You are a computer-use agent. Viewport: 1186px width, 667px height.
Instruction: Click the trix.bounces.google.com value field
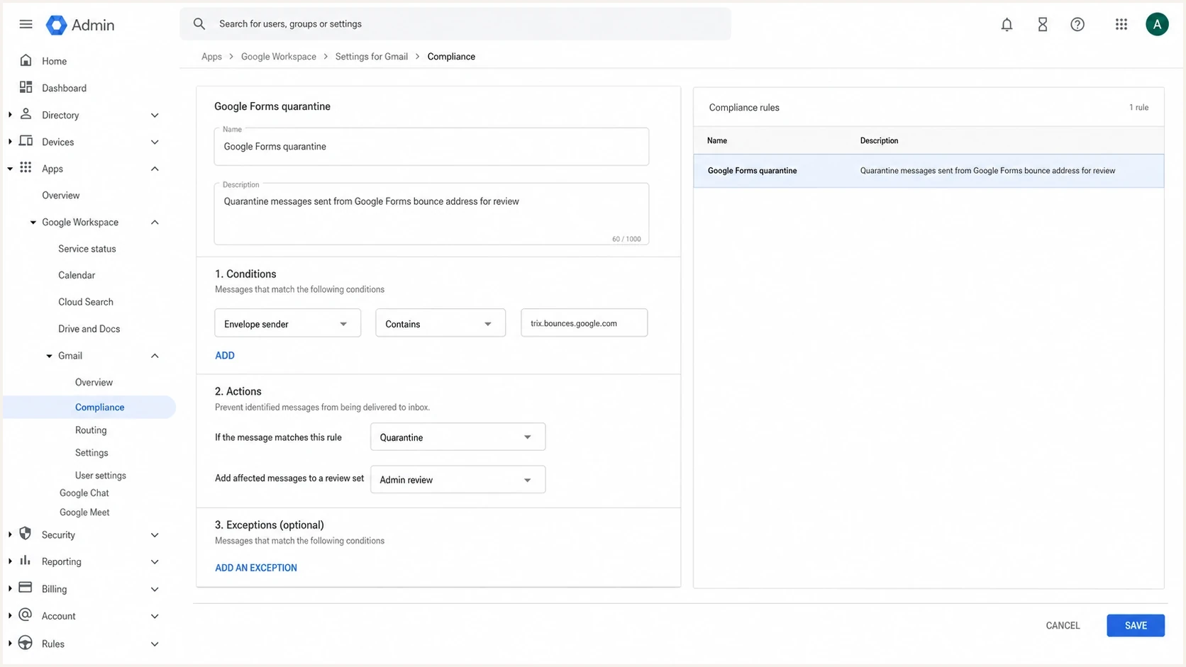click(584, 323)
